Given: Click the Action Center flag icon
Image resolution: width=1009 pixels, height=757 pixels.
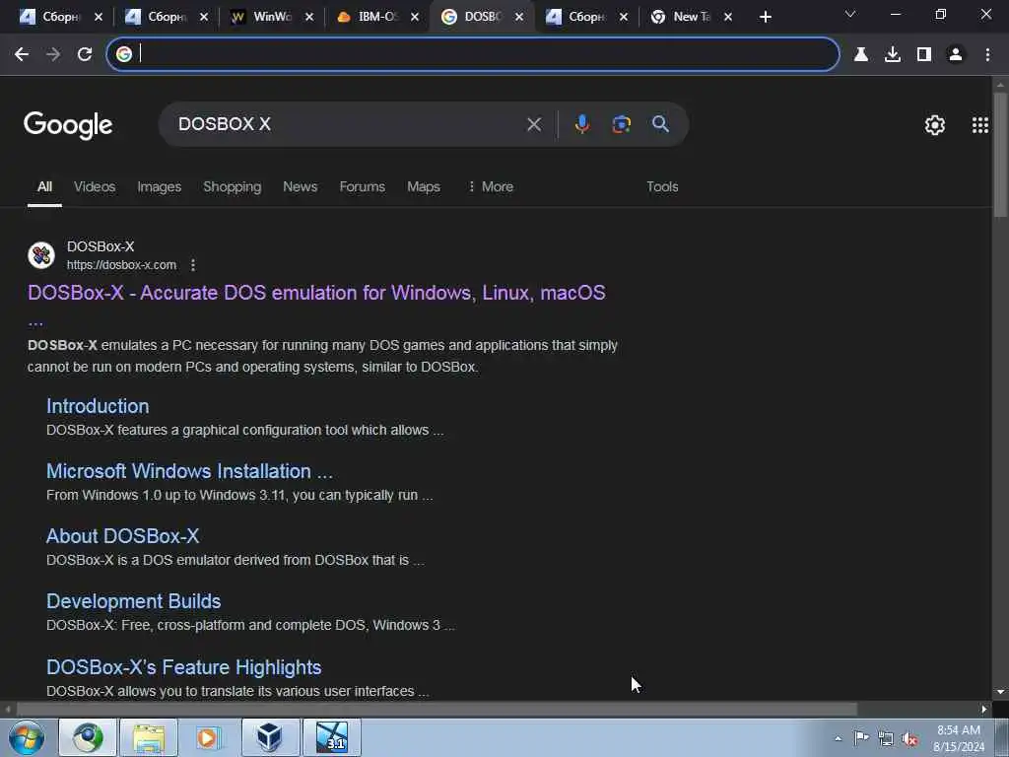Looking at the screenshot, I should [x=861, y=738].
